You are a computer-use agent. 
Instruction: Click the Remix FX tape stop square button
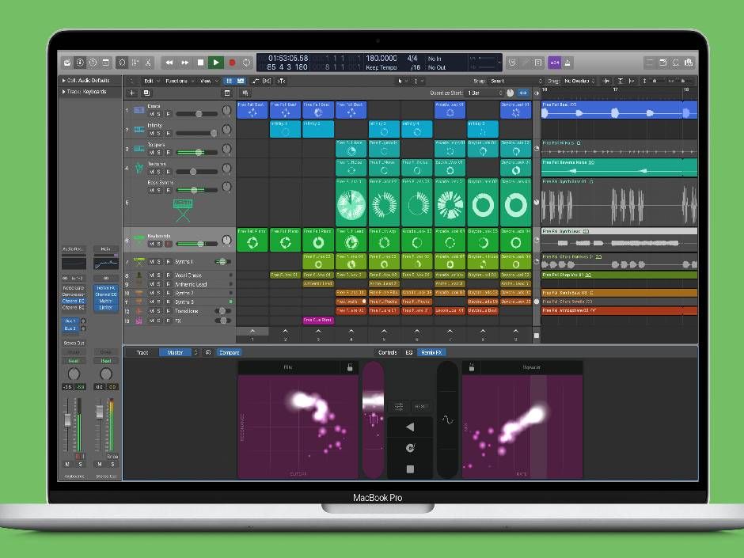click(411, 469)
